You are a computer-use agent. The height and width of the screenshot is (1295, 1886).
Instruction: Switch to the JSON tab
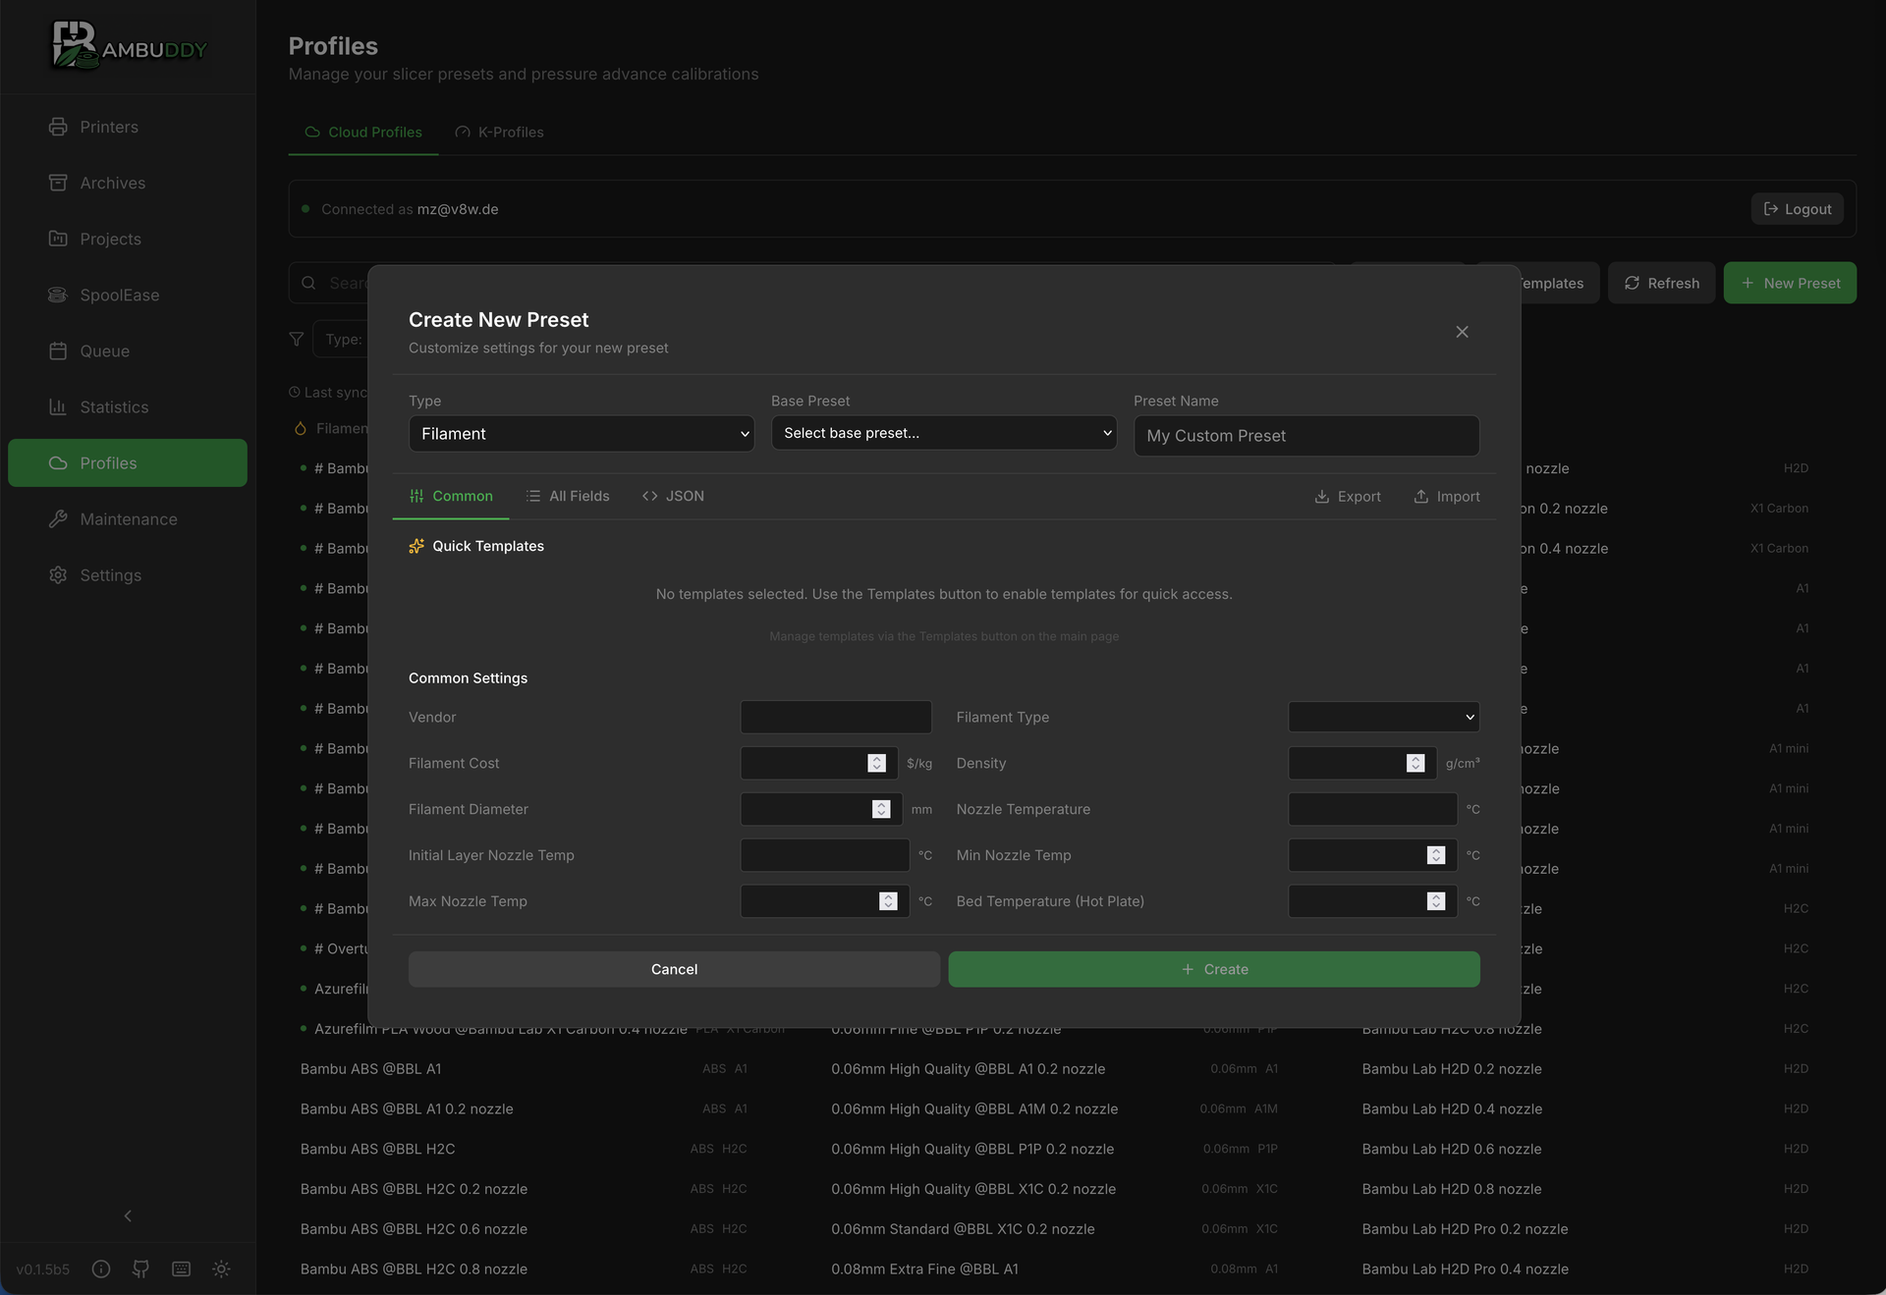point(673,496)
